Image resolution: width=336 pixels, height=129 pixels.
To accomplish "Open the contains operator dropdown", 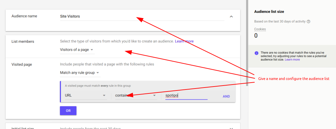I will coord(136,96).
